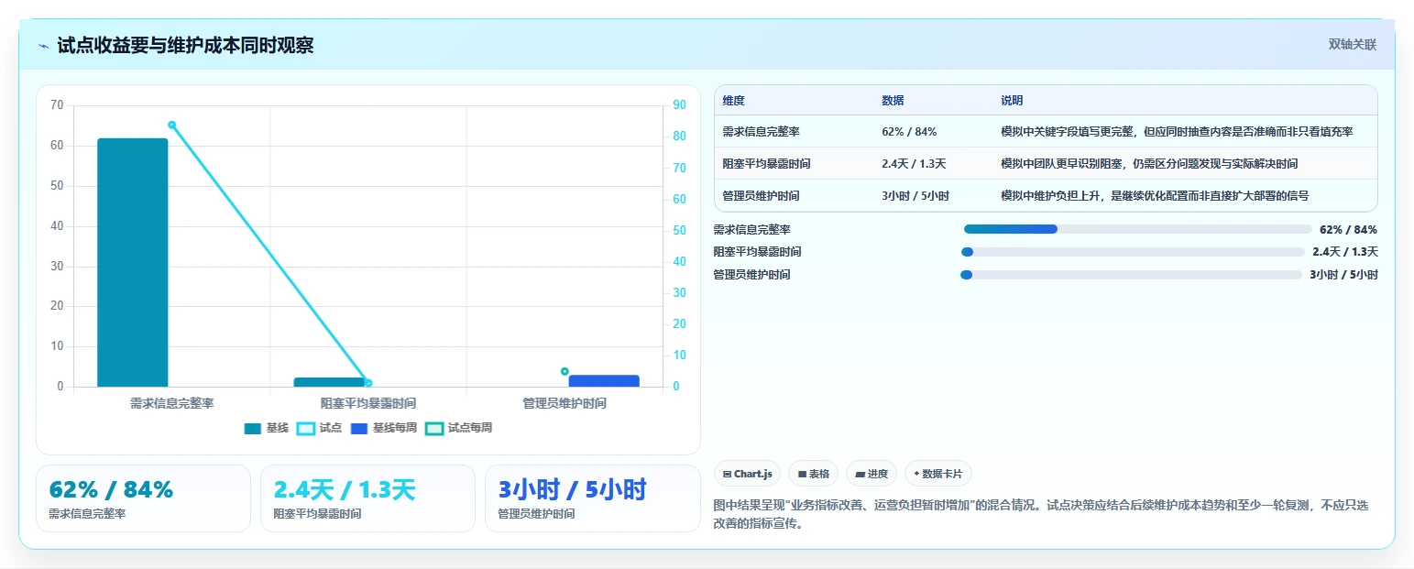
Task: Click the tall 需求信息完整率 baseline bar
Action: click(133, 262)
